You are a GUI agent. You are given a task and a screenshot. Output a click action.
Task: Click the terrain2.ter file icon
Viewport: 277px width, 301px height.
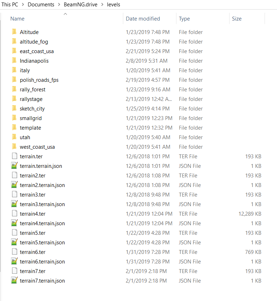pyautogui.click(x=15, y=175)
